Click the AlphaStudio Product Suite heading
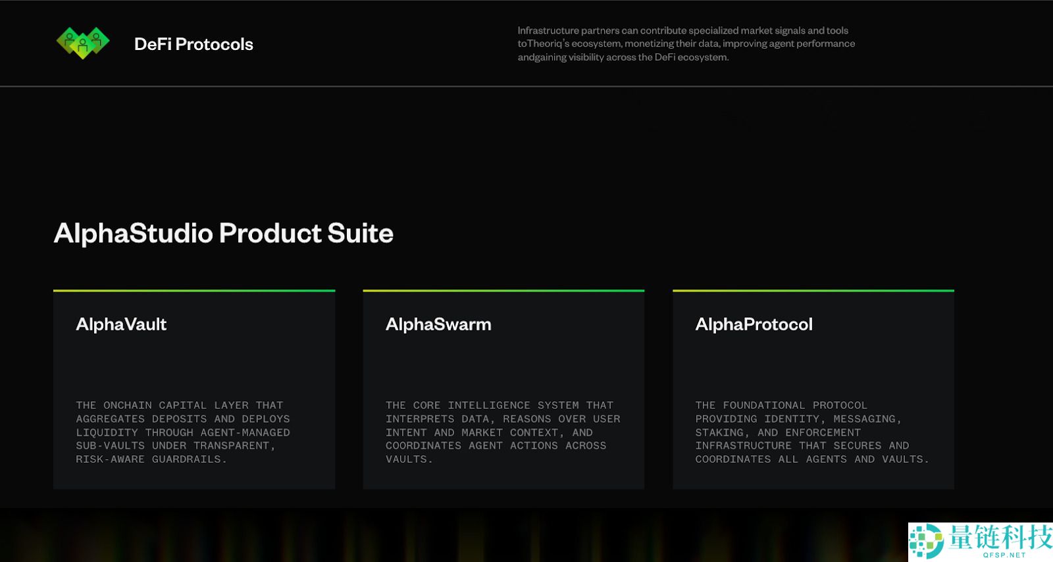 224,233
